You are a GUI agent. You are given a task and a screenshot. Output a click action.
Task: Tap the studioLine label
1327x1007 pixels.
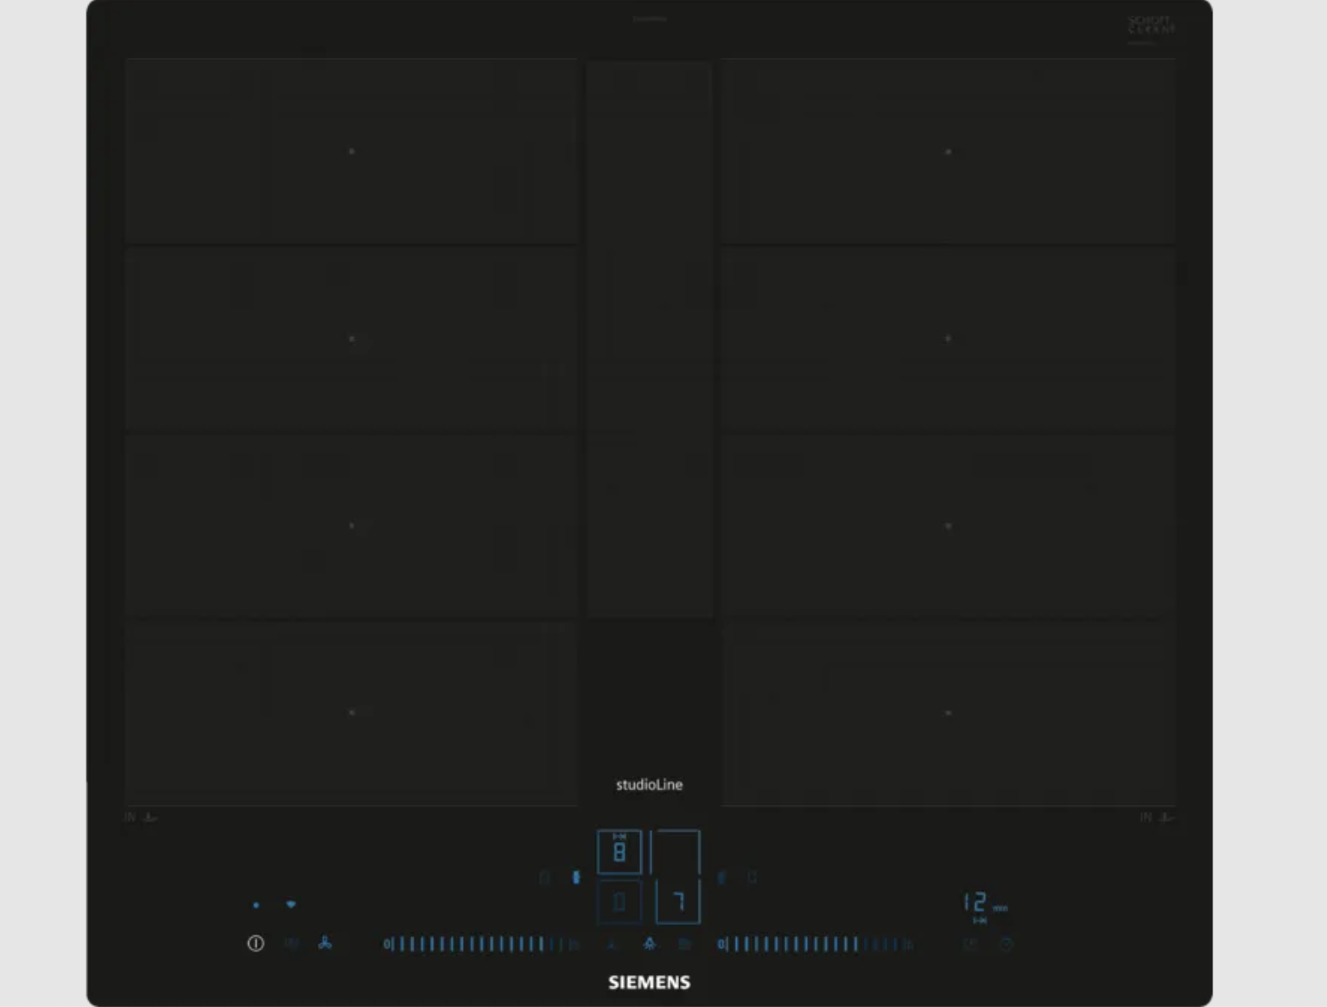[649, 784]
